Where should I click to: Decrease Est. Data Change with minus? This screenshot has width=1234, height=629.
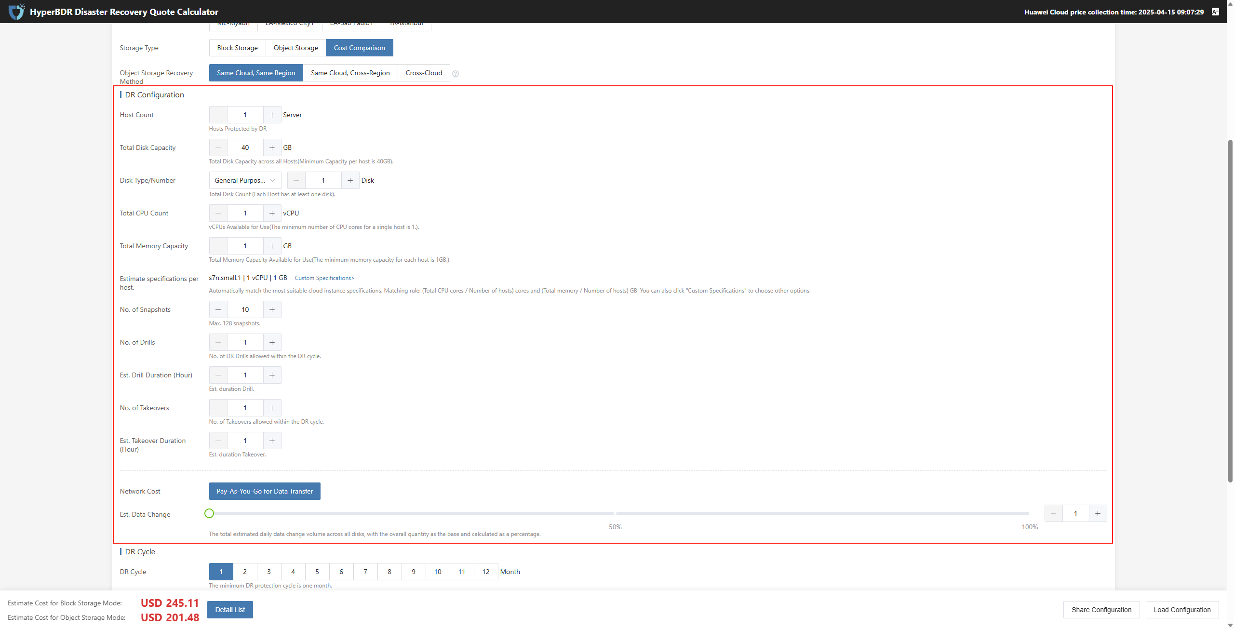tap(1054, 513)
